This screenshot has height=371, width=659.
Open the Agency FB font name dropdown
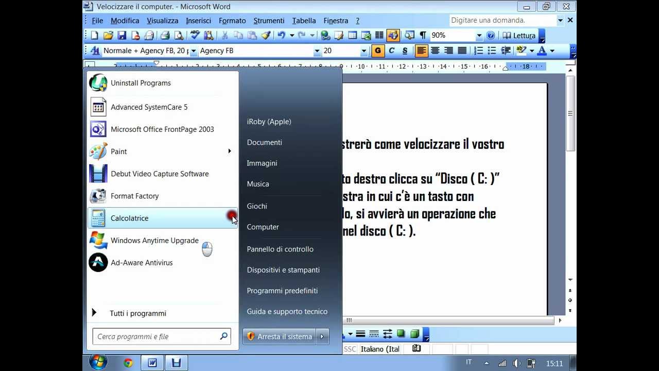point(317,51)
